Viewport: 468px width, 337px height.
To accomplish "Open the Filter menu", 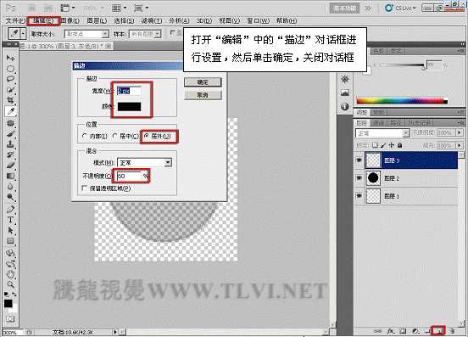I will pyautogui.click(x=152, y=20).
